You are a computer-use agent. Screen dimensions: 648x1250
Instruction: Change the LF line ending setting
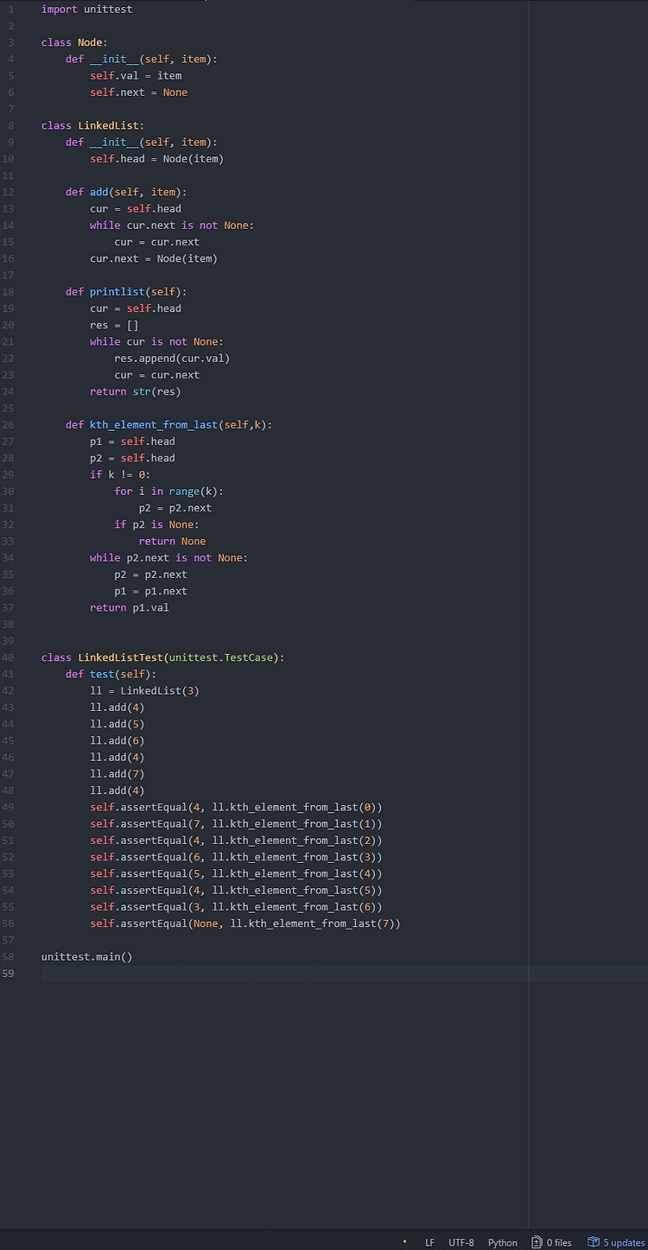[x=429, y=1242]
